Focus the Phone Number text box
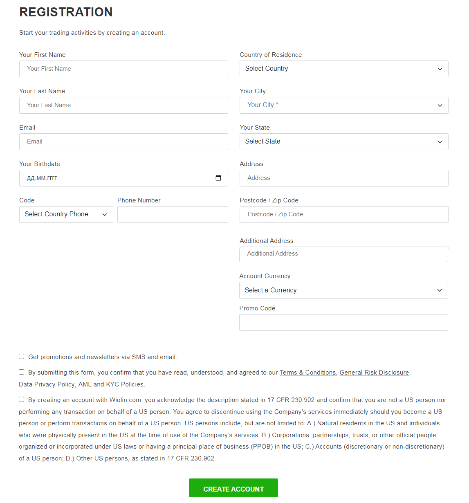 coord(173,214)
